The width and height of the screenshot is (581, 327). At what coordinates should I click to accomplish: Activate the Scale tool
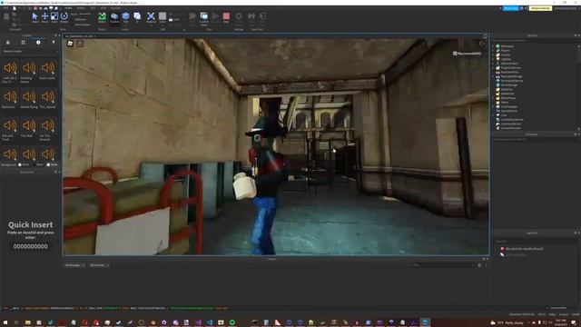[x=54, y=17]
